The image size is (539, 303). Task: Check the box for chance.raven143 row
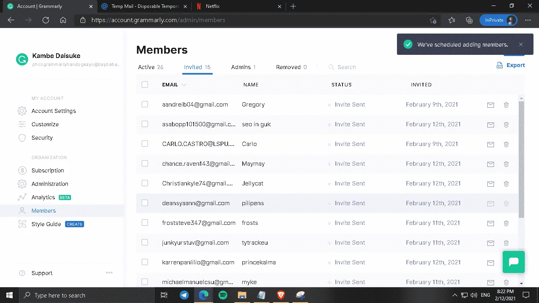pos(145,163)
